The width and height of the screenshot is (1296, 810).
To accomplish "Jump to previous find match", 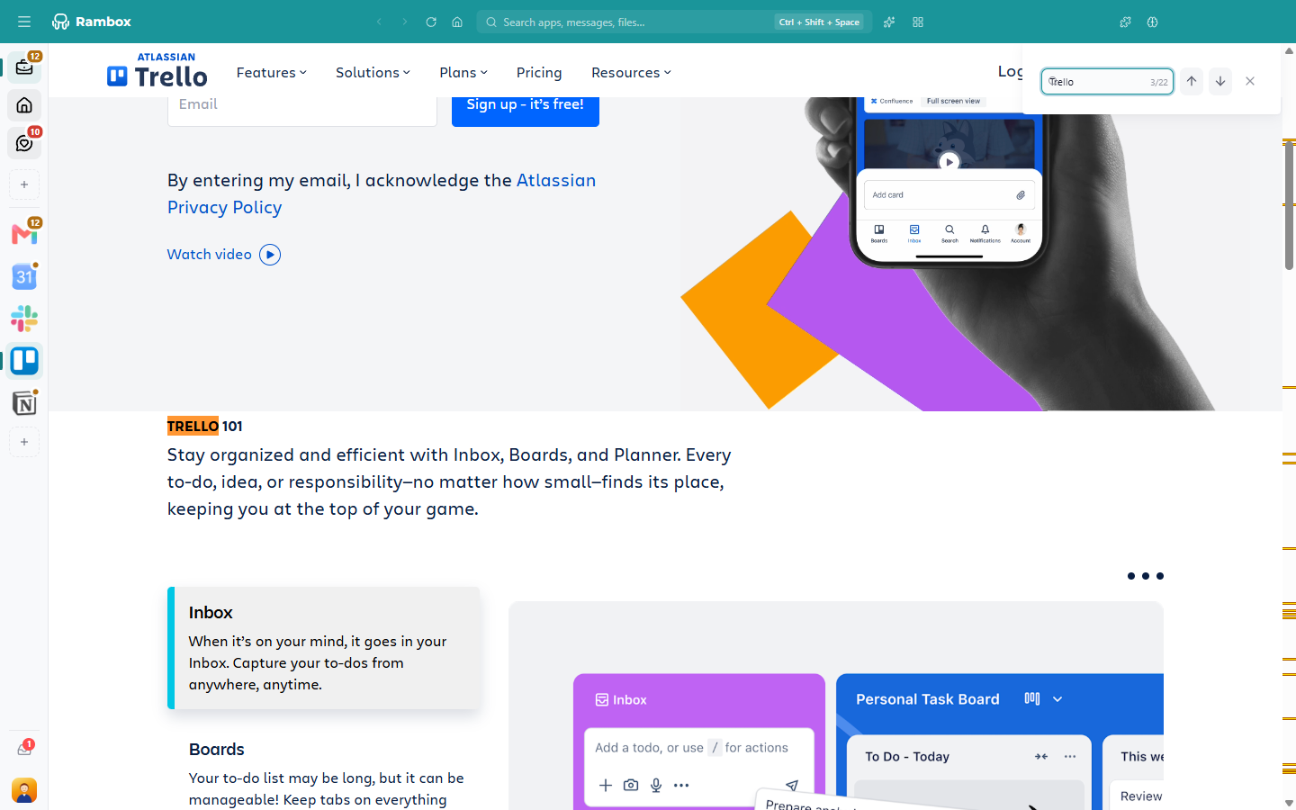I will (x=1192, y=81).
